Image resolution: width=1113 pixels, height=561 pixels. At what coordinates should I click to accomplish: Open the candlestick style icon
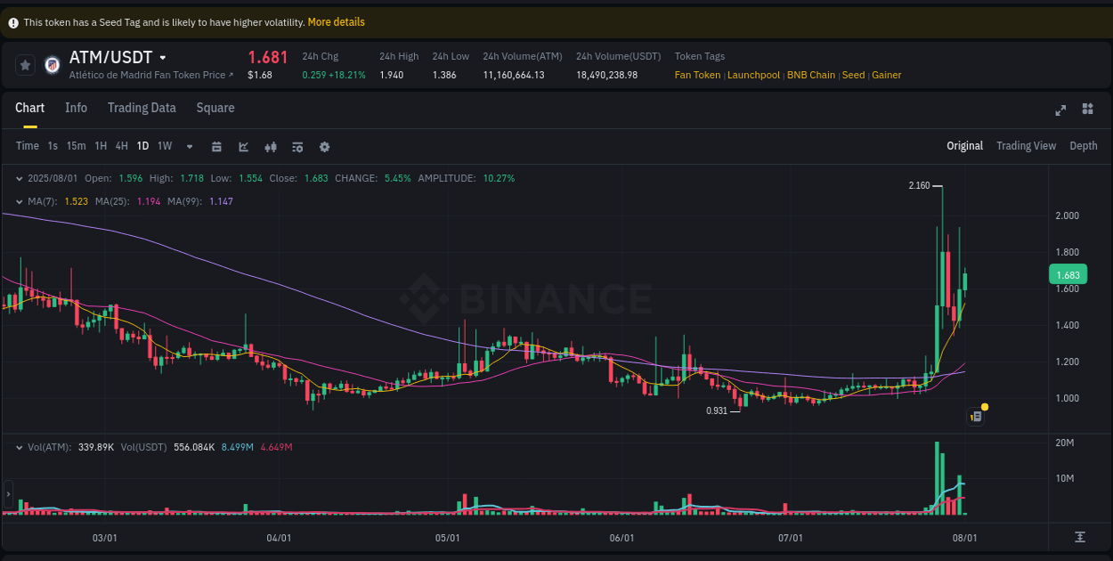(x=271, y=146)
